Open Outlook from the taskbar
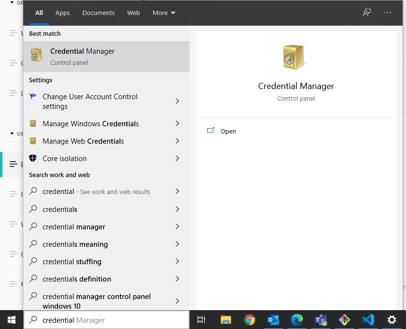This screenshot has height=329, width=406. click(273, 320)
